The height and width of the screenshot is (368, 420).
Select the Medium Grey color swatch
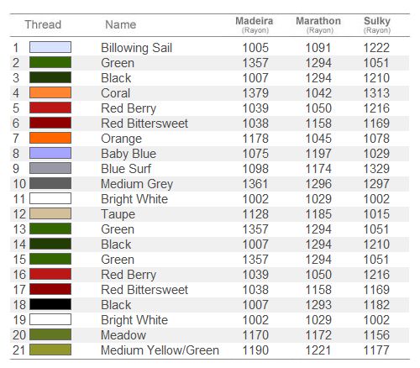click(50, 183)
